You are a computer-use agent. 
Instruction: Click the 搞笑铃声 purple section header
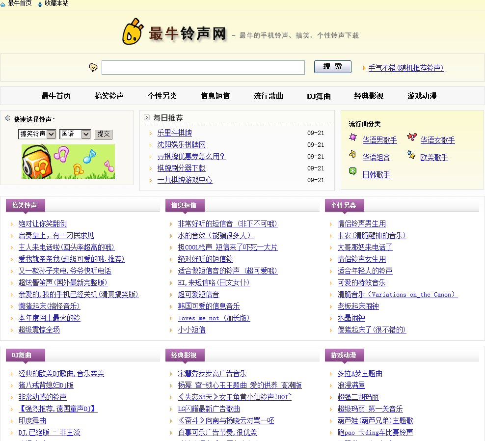[x=26, y=205]
